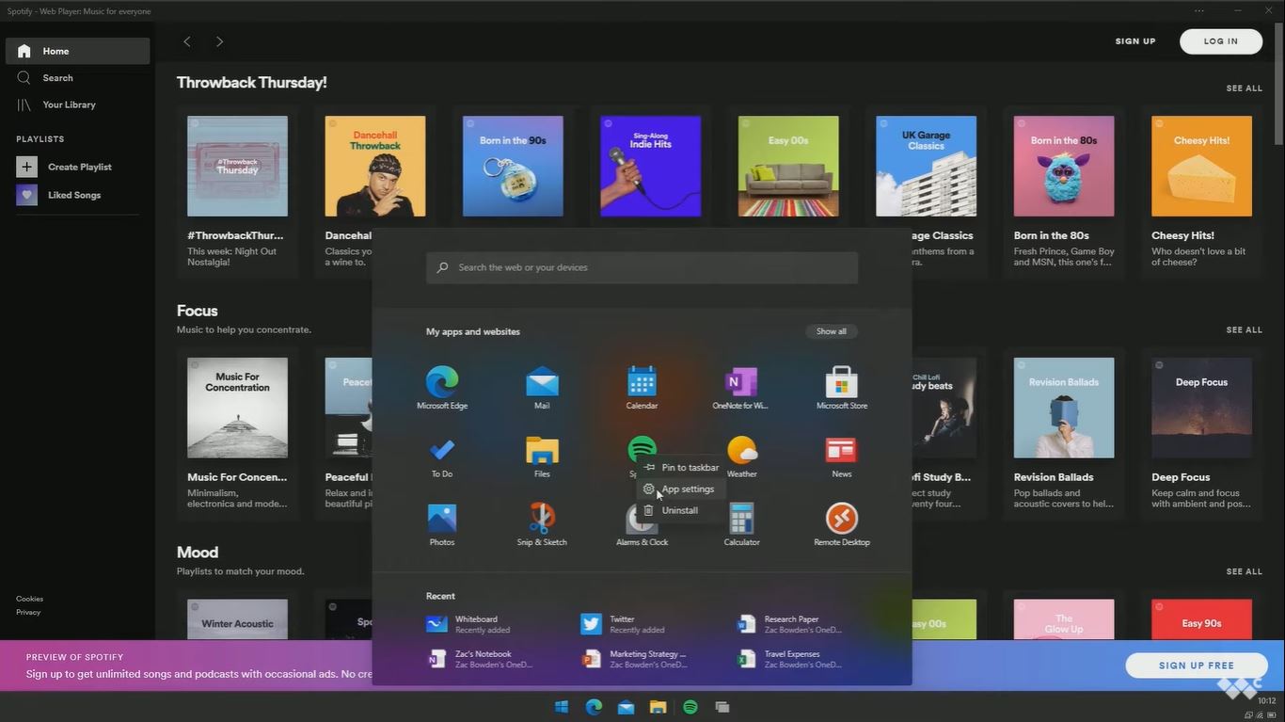1285x722 pixels.
Task: Launch the Mail app icon
Action: click(x=542, y=383)
